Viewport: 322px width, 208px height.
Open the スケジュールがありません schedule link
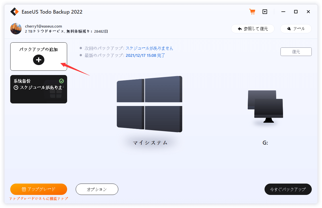coord(149,48)
